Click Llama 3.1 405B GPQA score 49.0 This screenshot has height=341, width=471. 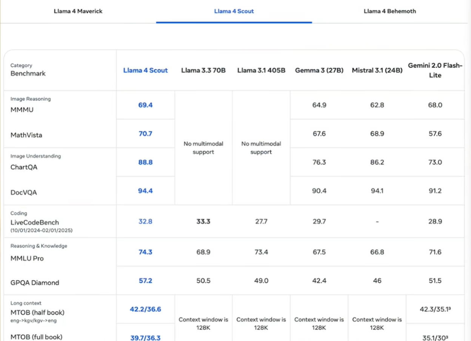(x=261, y=281)
